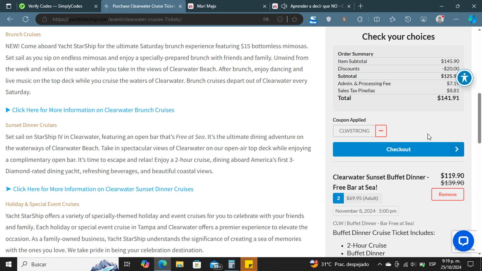Open the volume control in system tray

tap(414, 264)
